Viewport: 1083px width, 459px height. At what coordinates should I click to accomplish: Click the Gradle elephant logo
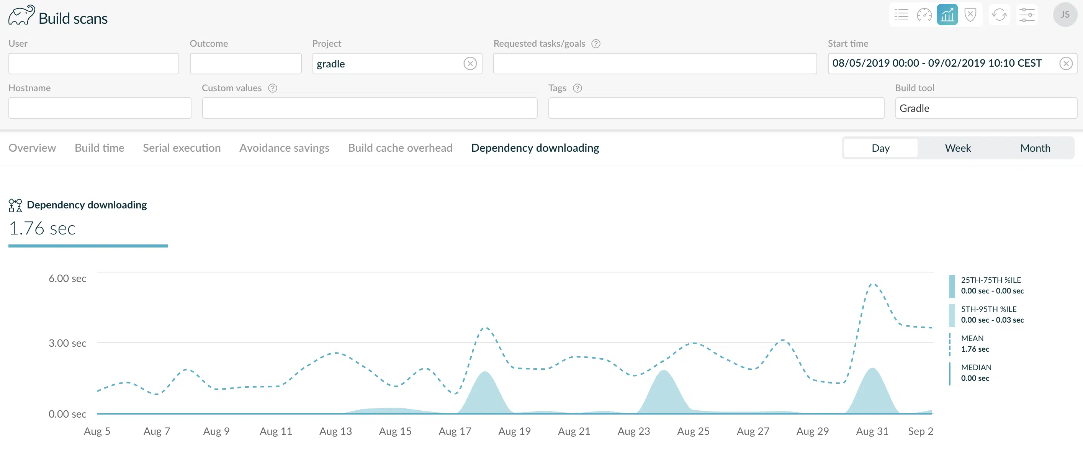click(x=21, y=16)
